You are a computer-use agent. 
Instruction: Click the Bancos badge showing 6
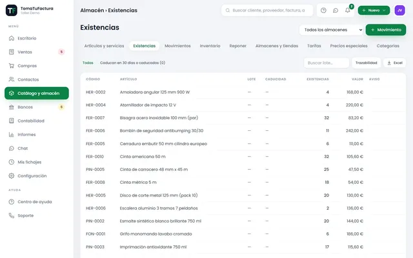(x=61, y=107)
